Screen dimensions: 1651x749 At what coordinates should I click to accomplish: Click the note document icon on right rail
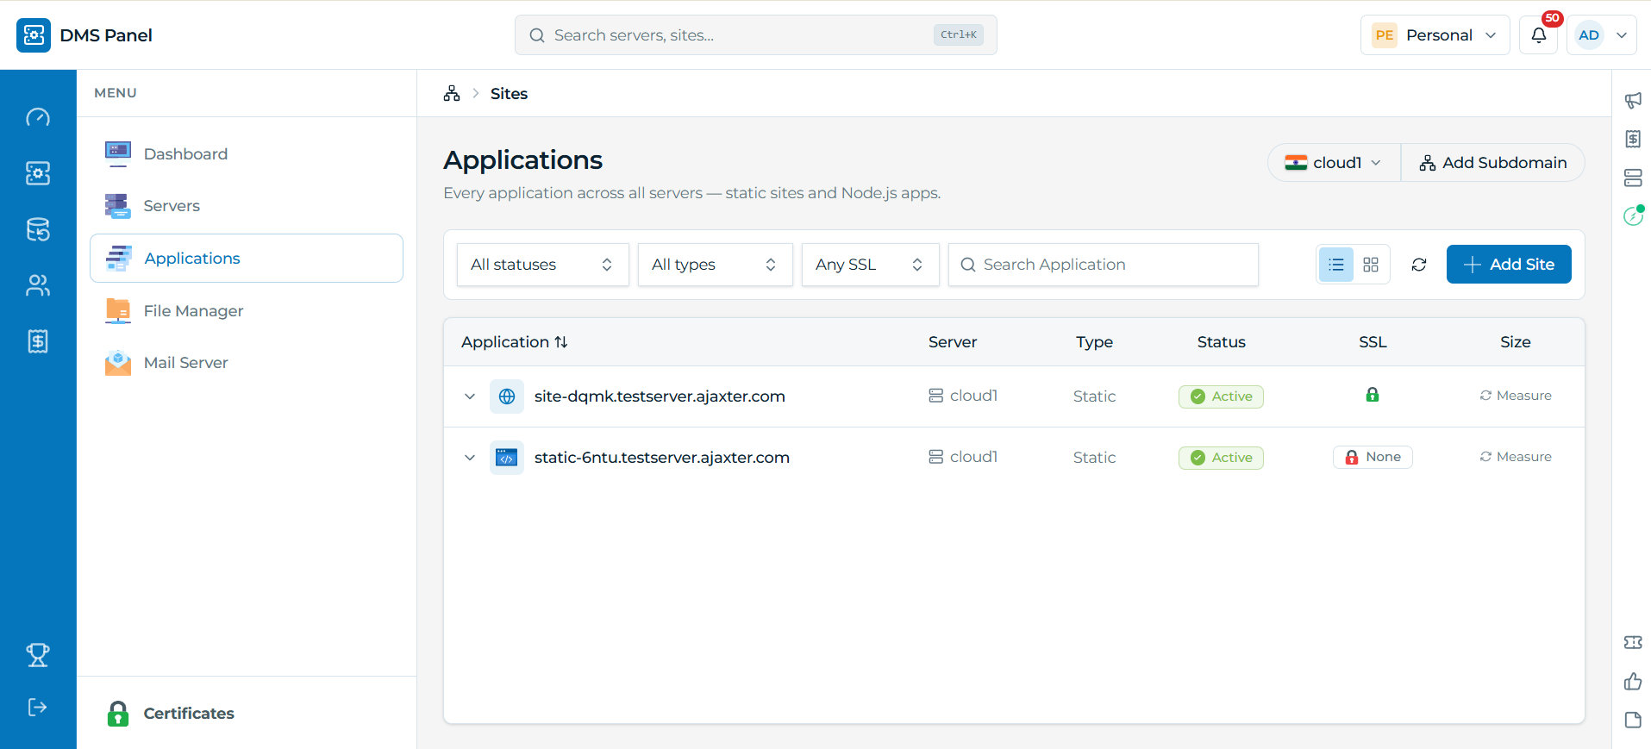[1633, 720]
